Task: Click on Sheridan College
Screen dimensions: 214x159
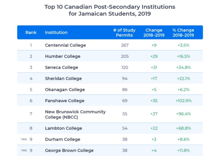Action: tap(63, 78)
